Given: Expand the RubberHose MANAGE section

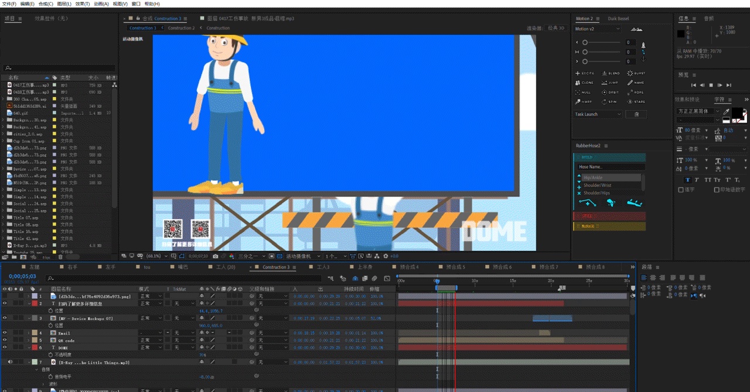Looking at the screenshot, I should (x=609, y=226).
